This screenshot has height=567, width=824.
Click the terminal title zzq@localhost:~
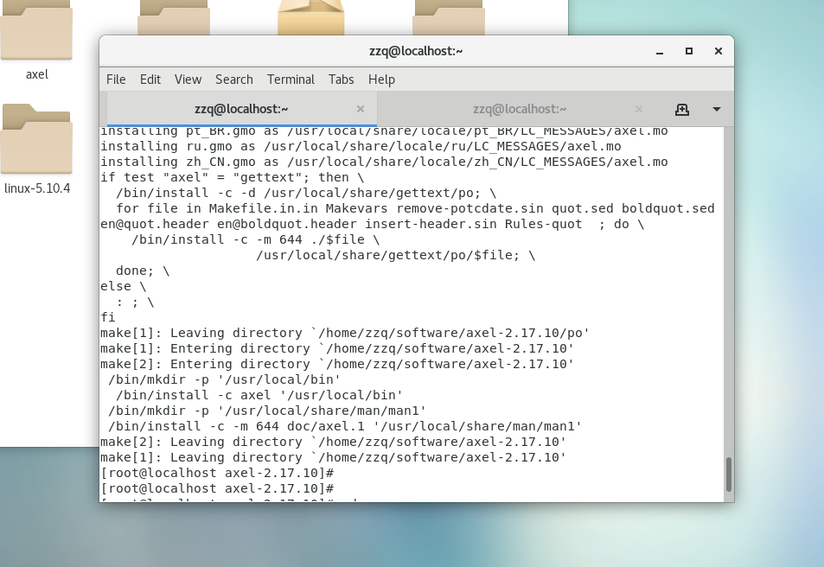(x=416, y=51)
